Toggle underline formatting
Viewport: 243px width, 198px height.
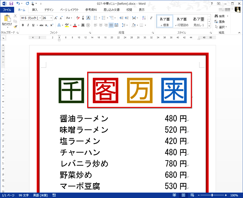click(33, 25)
